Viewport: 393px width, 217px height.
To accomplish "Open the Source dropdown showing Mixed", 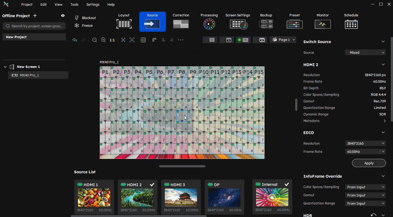I will coord(365,52).
